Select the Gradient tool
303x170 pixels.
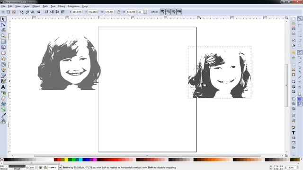click(x=3, y=110)
